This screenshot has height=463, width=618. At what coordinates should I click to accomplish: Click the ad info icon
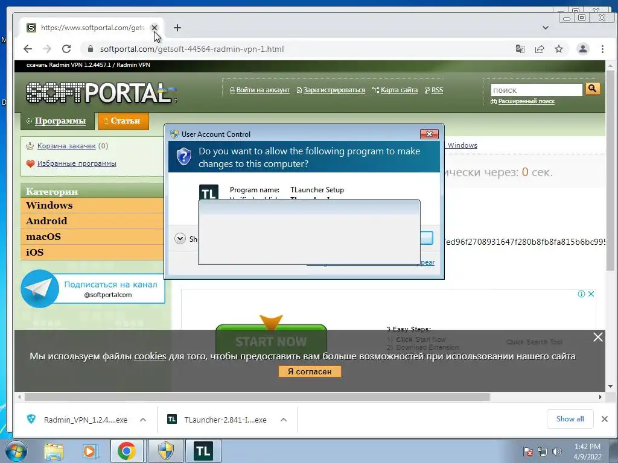(581, 294)
